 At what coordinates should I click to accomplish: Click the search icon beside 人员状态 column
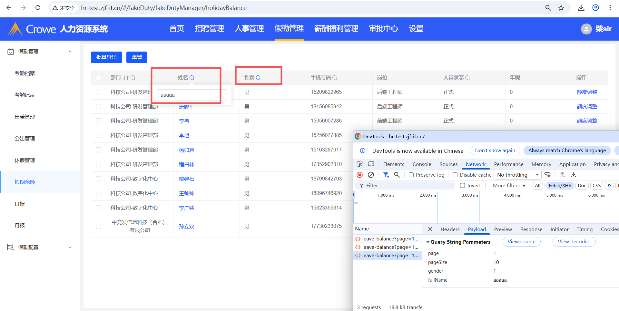click(467, 78)
